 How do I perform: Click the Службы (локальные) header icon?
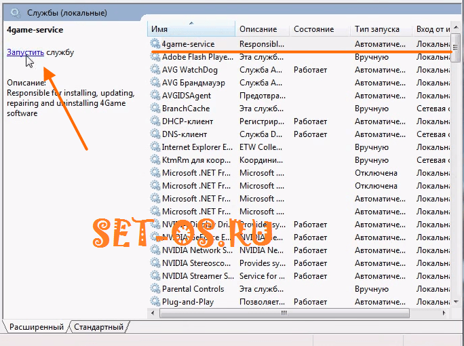click(x=15, y=13)
